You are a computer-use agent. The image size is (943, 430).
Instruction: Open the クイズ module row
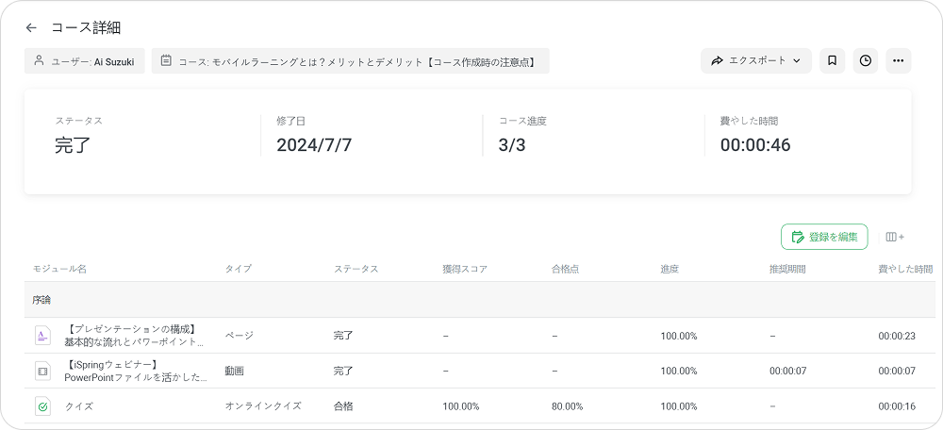(x=79, y=406)
